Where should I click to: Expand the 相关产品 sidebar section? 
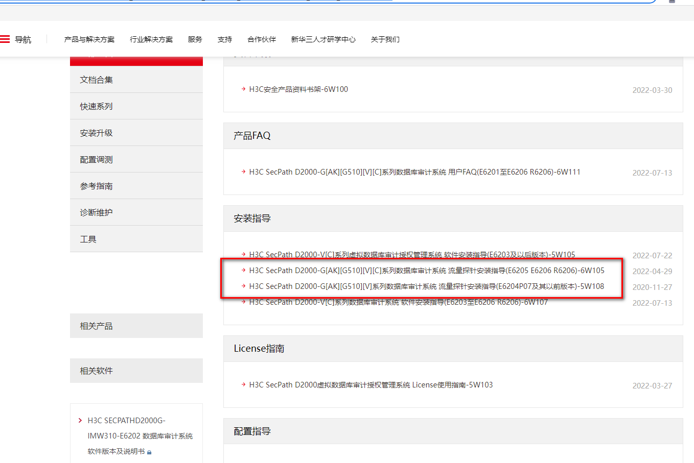(136, 326)
